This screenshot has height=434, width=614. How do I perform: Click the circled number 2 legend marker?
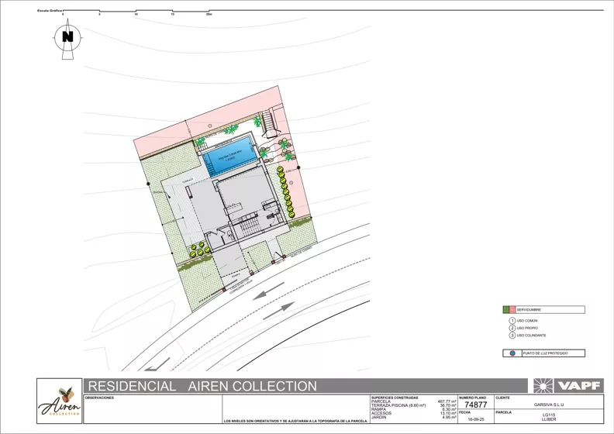[512, 328]
